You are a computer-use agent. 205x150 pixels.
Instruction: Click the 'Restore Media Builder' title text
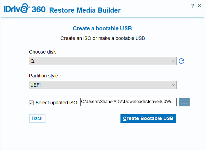click(85, 10)
